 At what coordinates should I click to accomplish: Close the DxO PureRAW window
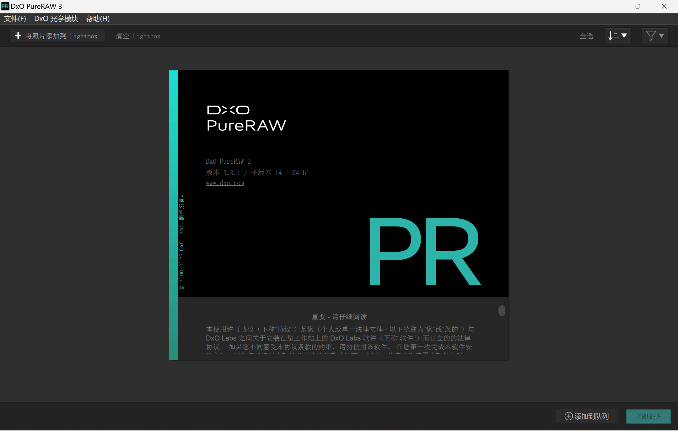664,6
